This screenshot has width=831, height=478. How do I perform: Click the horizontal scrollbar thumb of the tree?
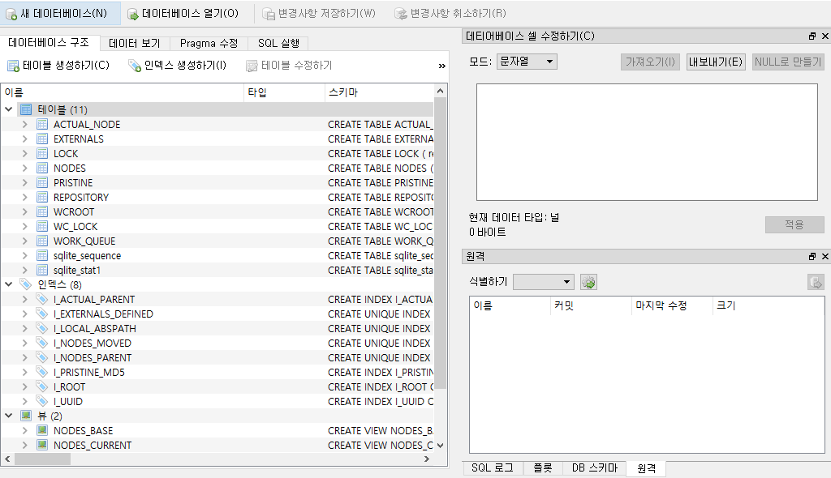[43, 459]
